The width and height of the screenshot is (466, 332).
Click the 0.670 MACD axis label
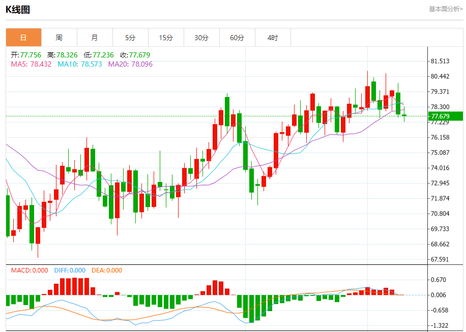439,280
